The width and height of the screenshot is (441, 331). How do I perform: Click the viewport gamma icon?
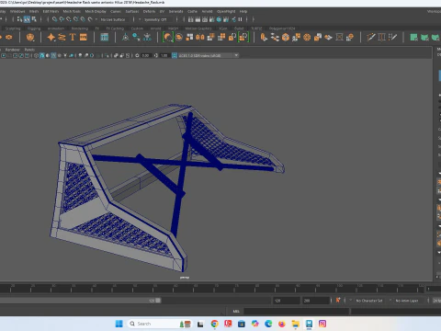point(156,55)
